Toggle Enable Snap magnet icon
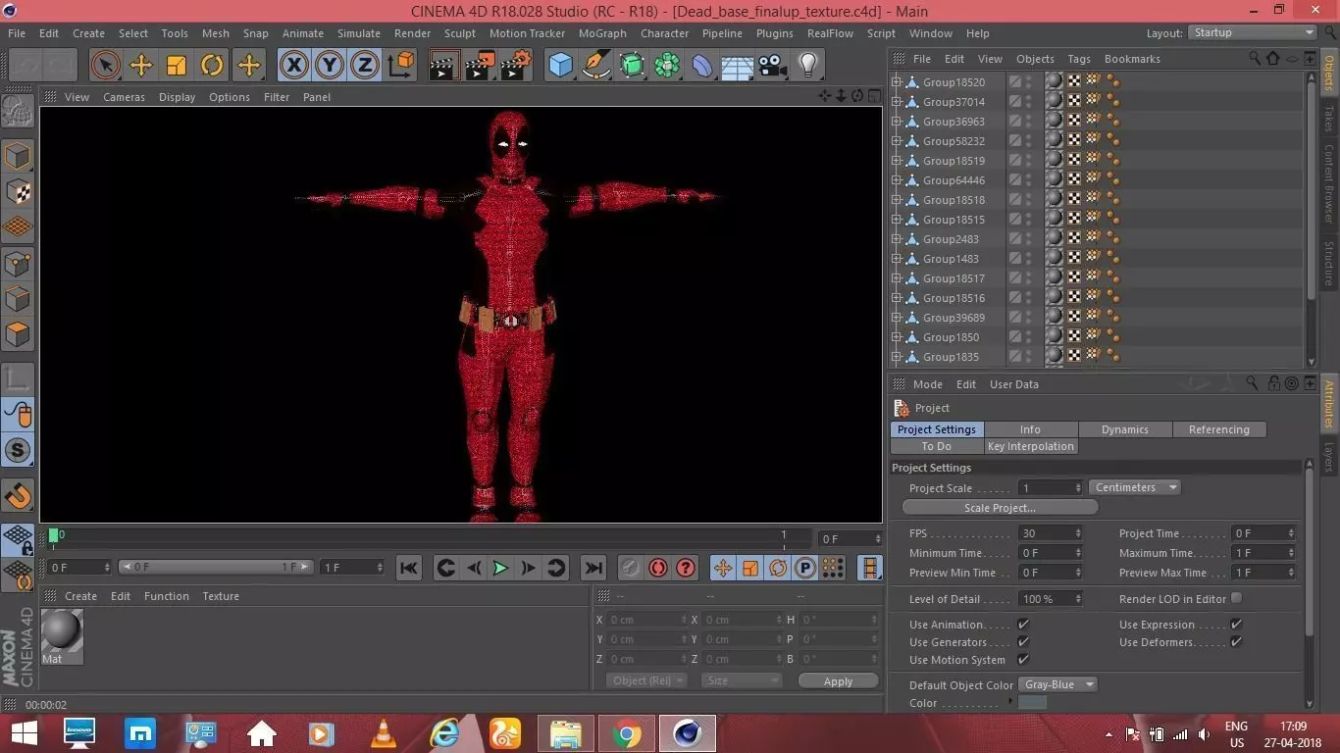 pyautogui.click(x=18, y=496)
